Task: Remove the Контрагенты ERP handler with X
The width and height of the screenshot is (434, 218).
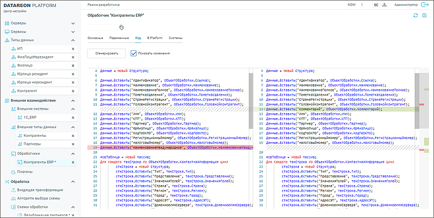Action: point(73,162)
